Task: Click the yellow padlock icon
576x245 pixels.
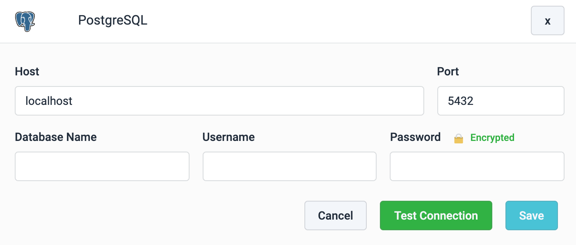Action: coord(458,138)
